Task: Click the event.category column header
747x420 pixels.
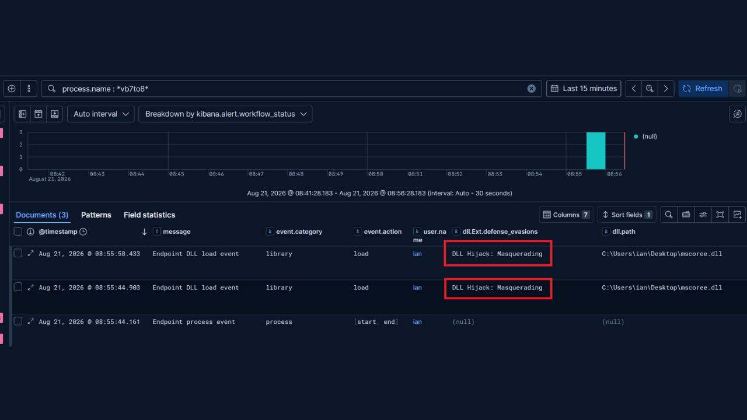Action: click(x=299, y=232)
